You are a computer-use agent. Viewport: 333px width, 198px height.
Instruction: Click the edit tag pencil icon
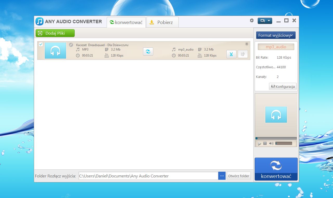pyautogui.click(x=71, y=45)
